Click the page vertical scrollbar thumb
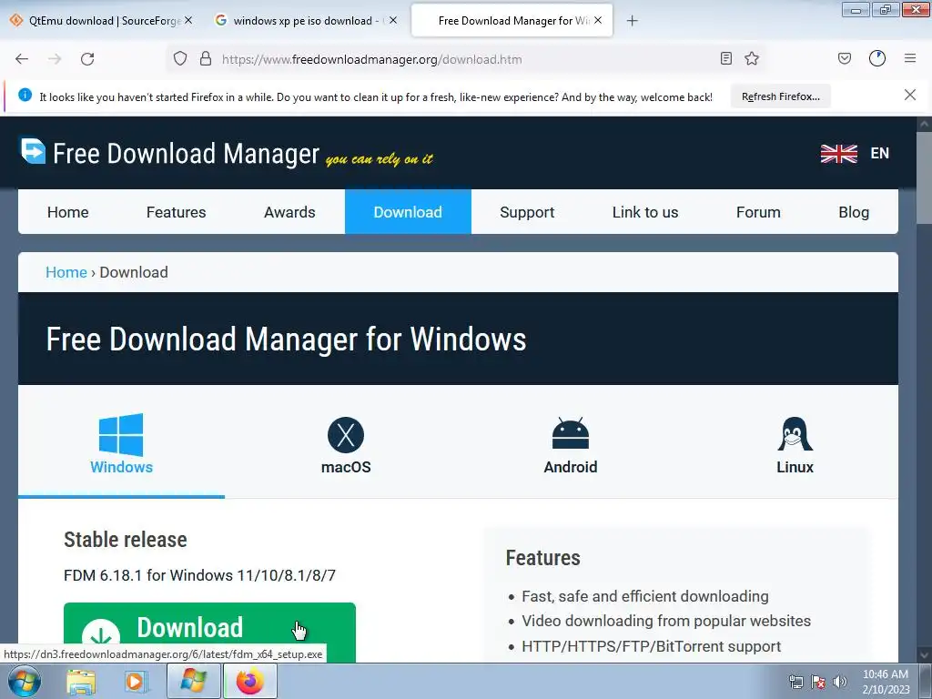Image resolution: width=932 pixels, height=699 pixels. (924, 177)
